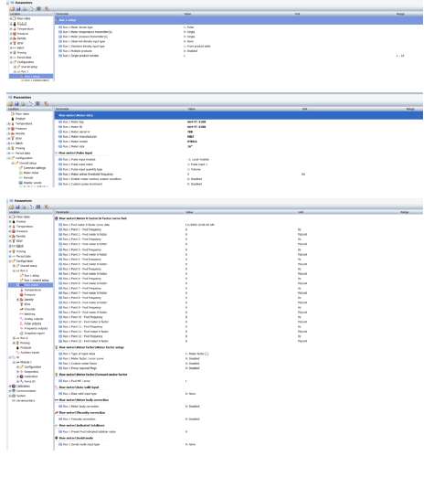Screen dimensions: 434x477
Task: Select the highlighted Run 1 setup tree item
Action: pyautogui.click(x=31, y=76)
